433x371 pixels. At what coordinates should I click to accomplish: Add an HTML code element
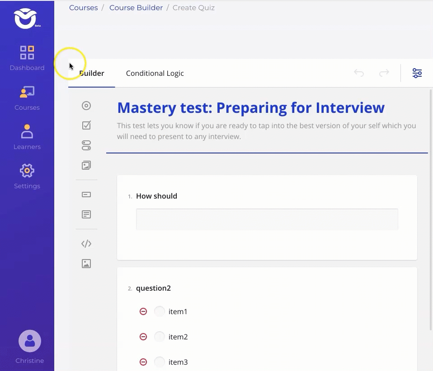click(86, 244)
